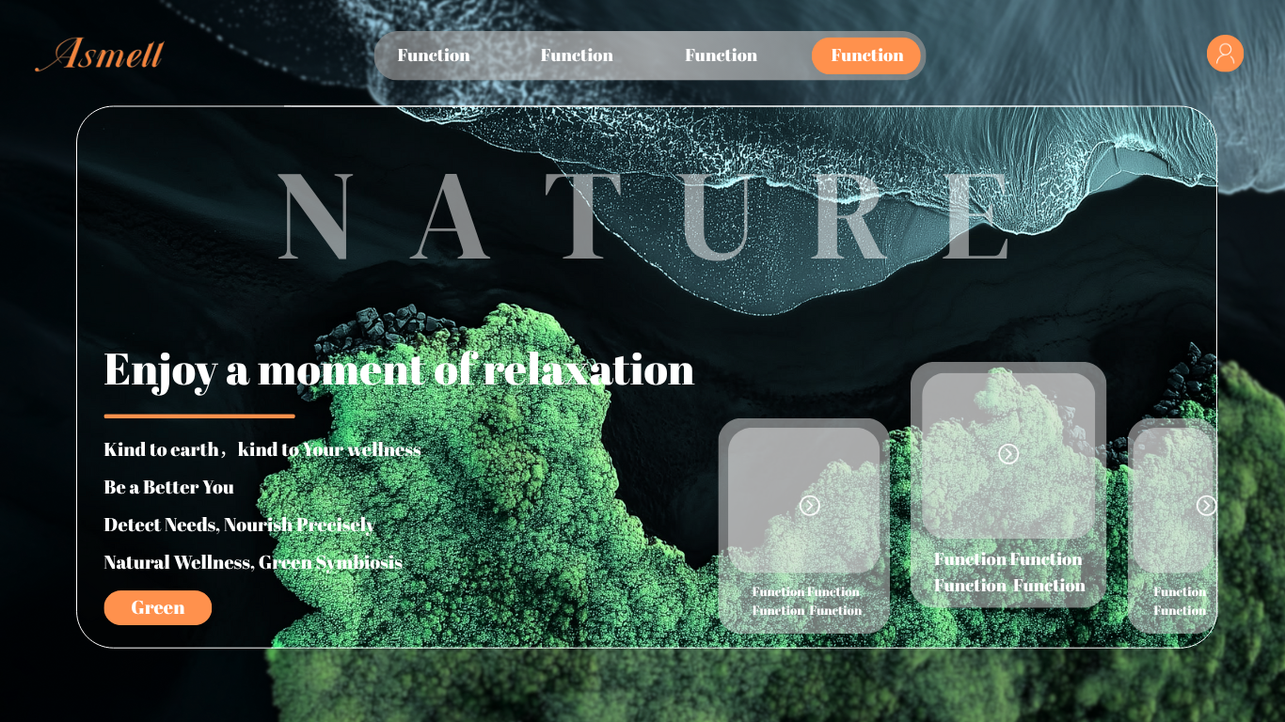Click the 'Enjoy a moment of relaxation' headline
The image size is (1285, 722).
[399, 369]
